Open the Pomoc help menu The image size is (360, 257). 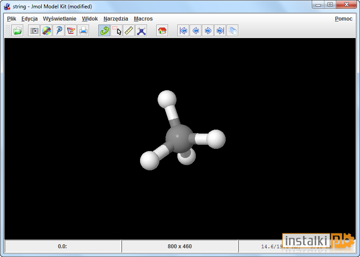[x=343, y=19]
